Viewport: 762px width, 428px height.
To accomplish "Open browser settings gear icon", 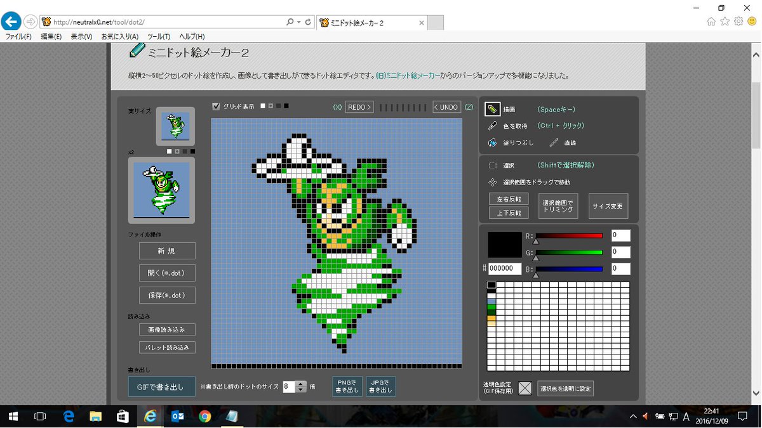I will coord(739,22).
